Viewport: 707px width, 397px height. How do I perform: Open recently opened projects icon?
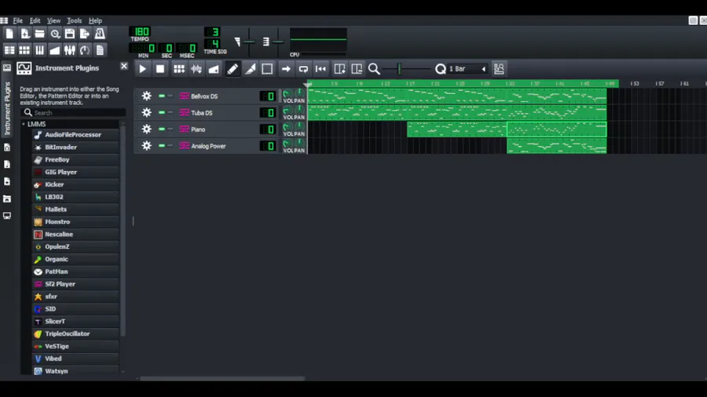point(55,34)
